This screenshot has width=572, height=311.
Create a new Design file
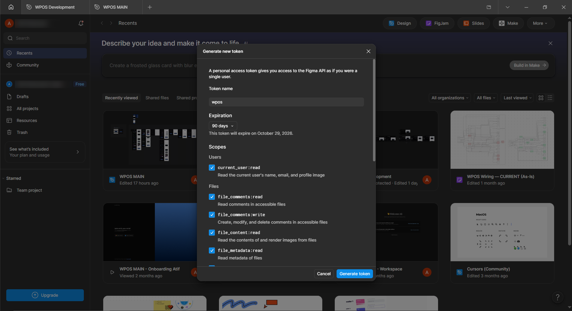coord(400,23)
